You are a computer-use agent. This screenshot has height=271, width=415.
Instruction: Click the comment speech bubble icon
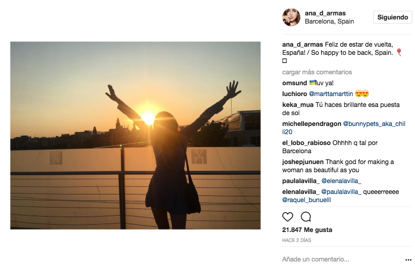[x=306, y=217]
